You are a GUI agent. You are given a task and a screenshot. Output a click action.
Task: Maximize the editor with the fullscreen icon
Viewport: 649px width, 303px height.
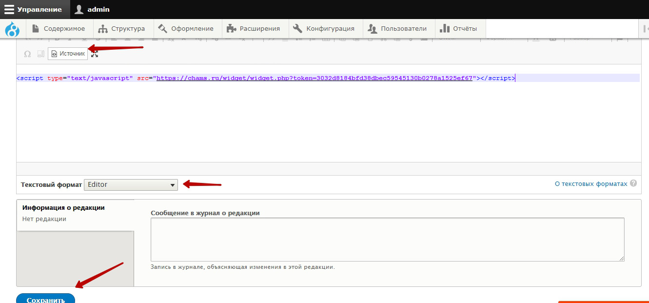click(x=95, y=54)
